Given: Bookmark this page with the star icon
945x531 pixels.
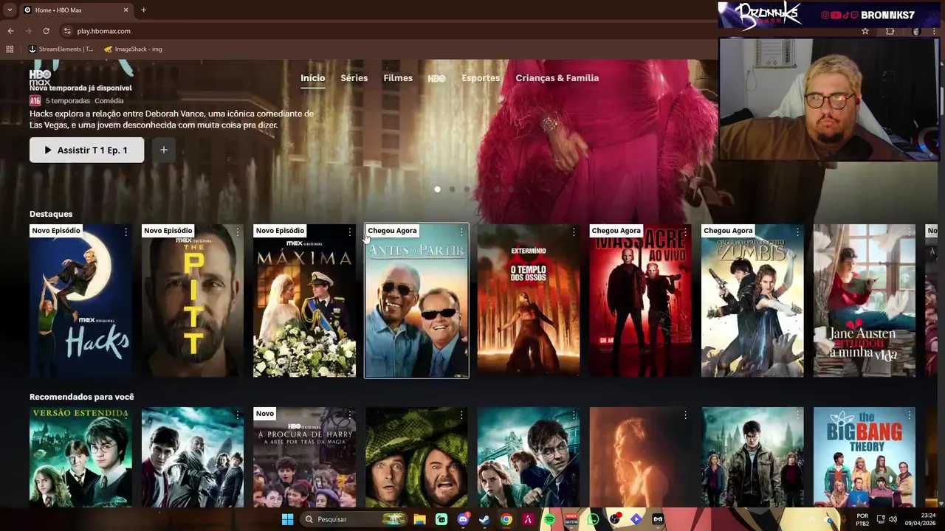Looking at the screenshot, I should (x=865, y=31).
